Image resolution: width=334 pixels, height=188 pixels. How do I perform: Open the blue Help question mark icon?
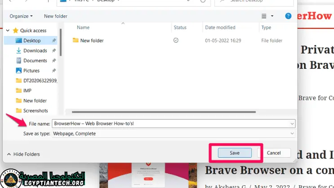(x=288, y=16)
